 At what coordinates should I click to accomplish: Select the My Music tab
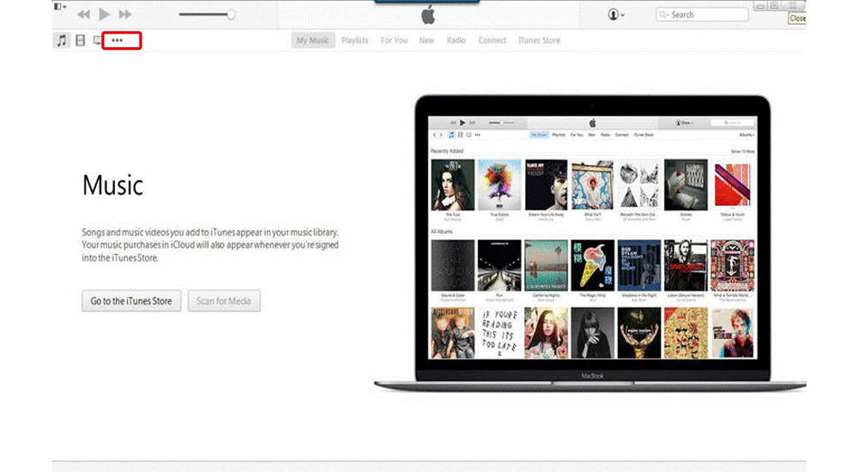(313, 40)
